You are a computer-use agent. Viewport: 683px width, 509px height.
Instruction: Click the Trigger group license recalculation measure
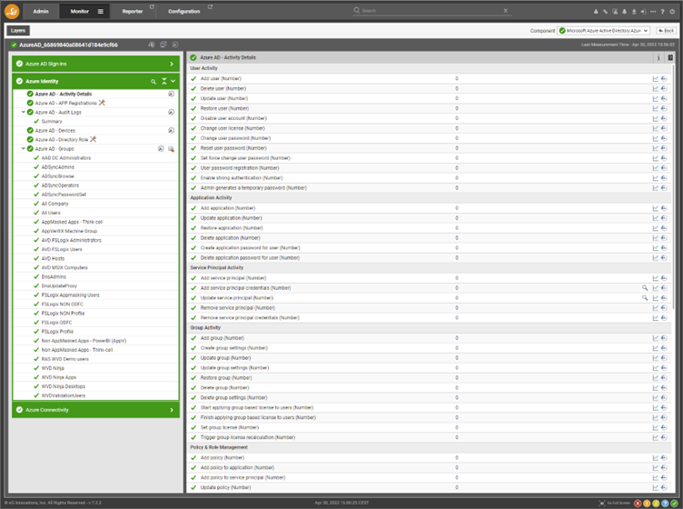coord(248,437)
